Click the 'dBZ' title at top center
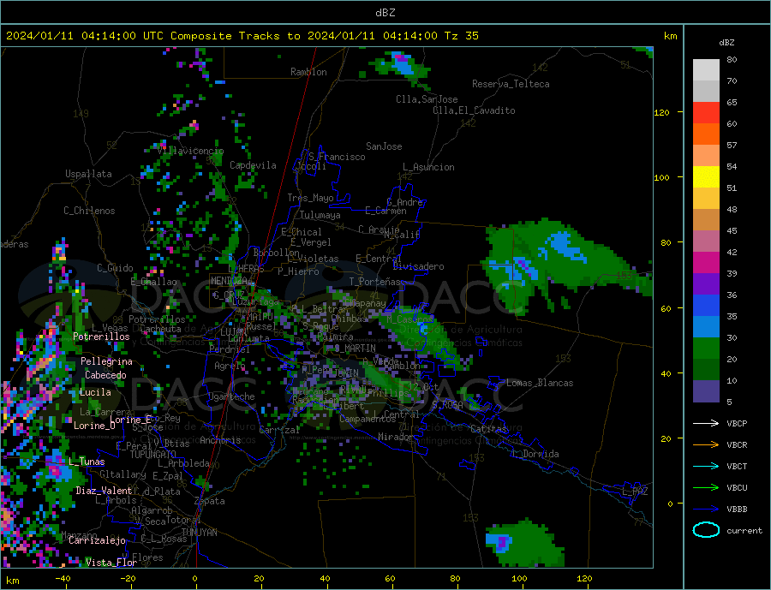Screen dimensions: 771x590 (385, 13)
